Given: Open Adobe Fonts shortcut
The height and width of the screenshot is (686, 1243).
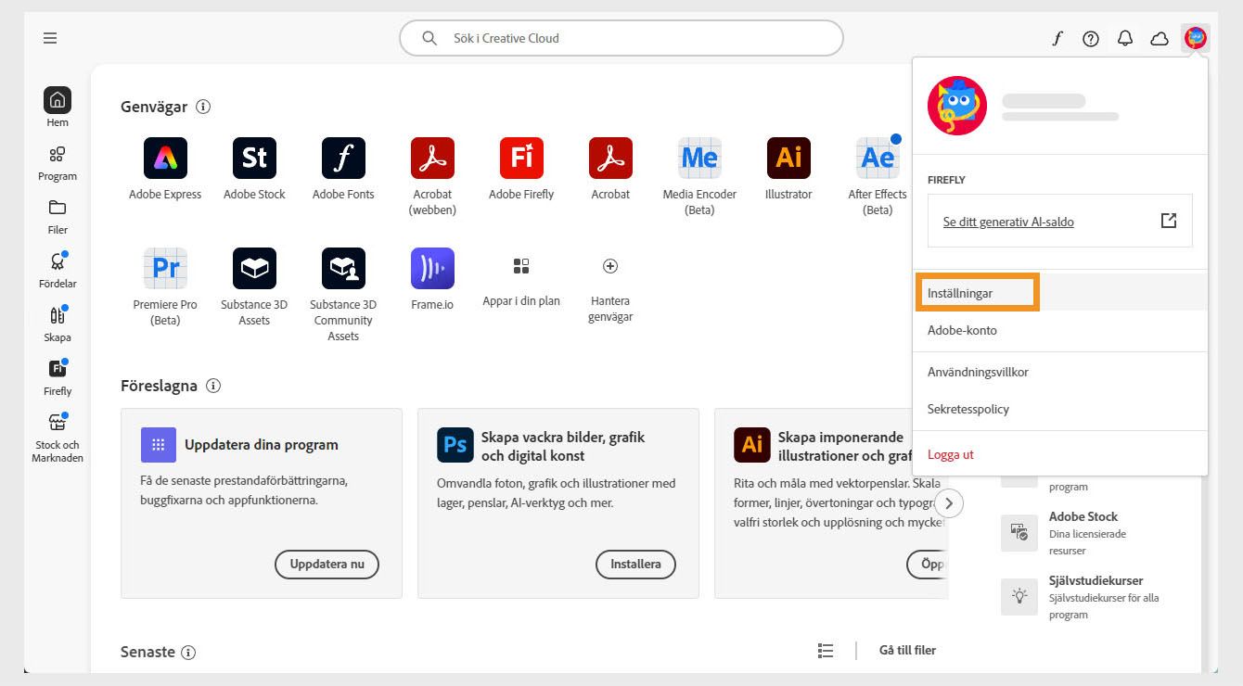Looking at the screenshot, I should (343, 159).
